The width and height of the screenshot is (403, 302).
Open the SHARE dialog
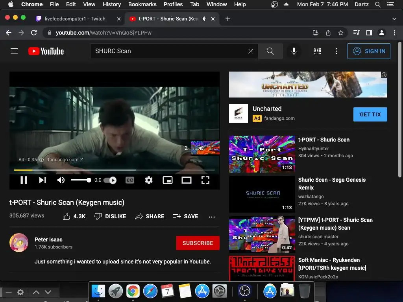150,217
